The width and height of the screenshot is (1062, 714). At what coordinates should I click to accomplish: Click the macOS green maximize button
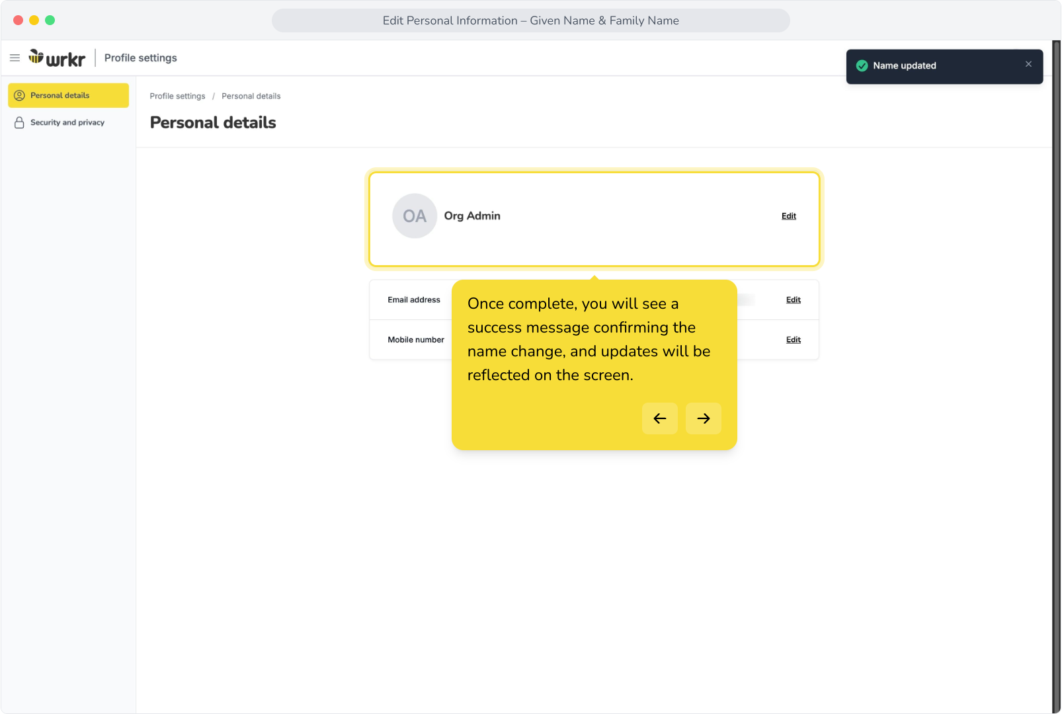point(50,20)
